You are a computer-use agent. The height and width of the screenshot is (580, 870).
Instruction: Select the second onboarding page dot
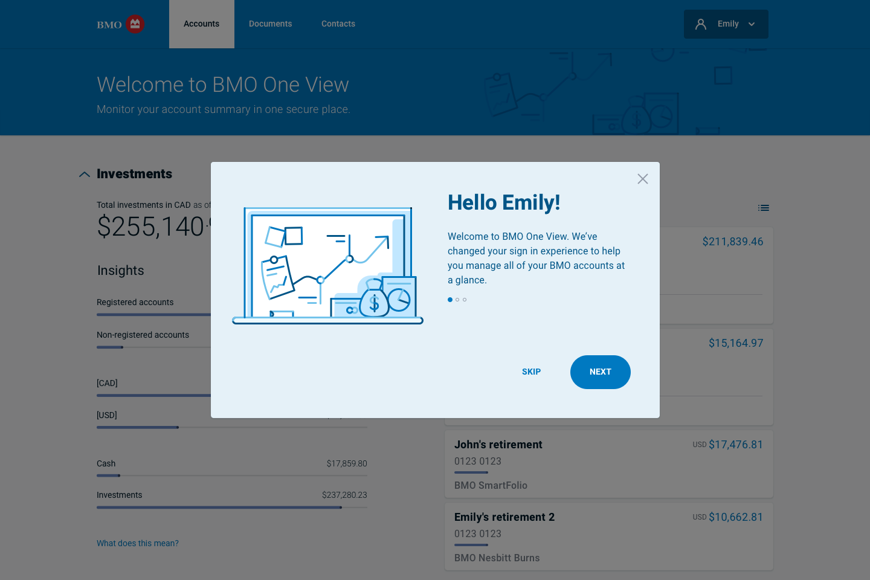[457, 300]
